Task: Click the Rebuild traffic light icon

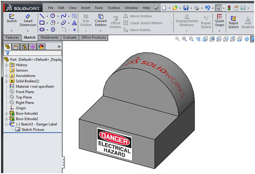Action: point(229,8)
